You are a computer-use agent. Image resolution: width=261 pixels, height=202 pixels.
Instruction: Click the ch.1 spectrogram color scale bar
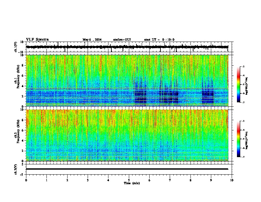(x=239, y=84)
